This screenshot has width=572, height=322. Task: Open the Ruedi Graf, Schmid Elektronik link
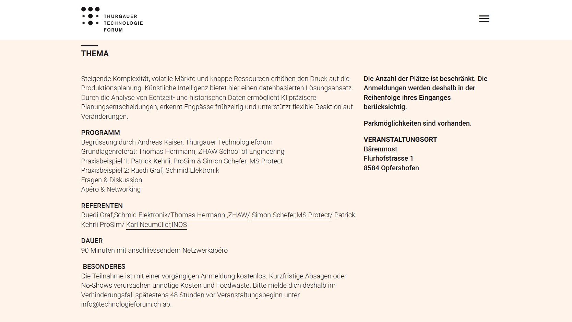pyautogui.click(x=124, y=215)
